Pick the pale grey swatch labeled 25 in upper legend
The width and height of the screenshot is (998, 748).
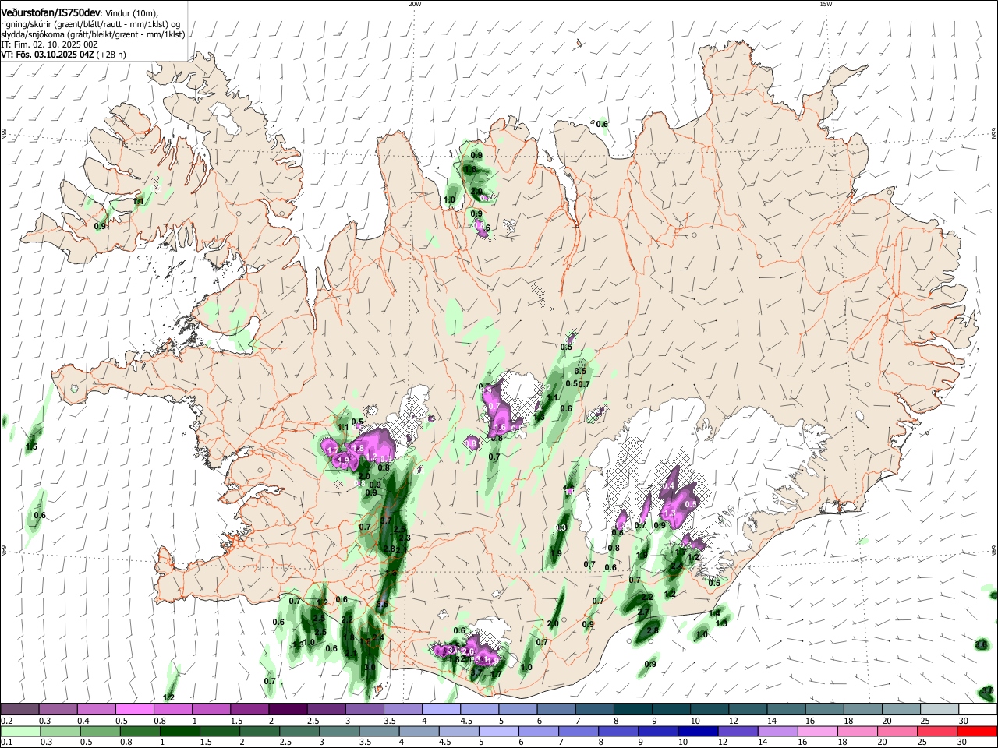tap(940, 710)
